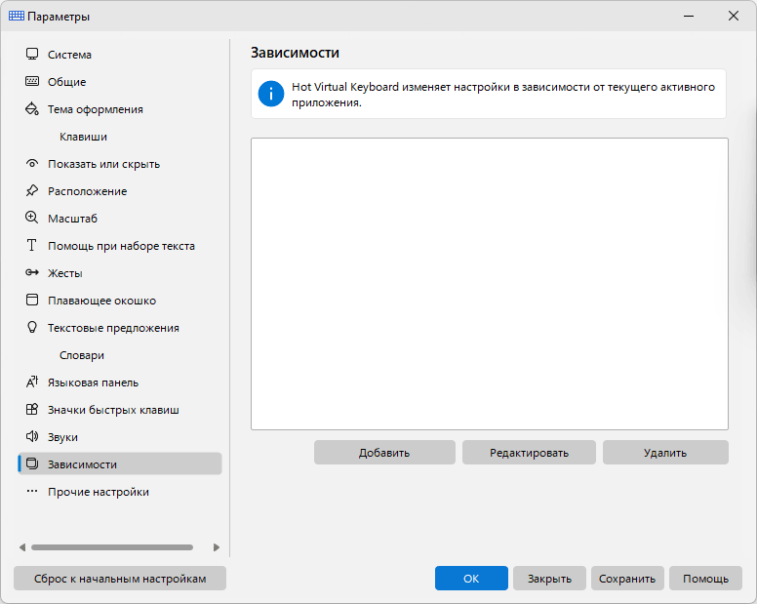Select Языковая панель in sidebar
Viewport: 757px width, 604px height.
120,383
